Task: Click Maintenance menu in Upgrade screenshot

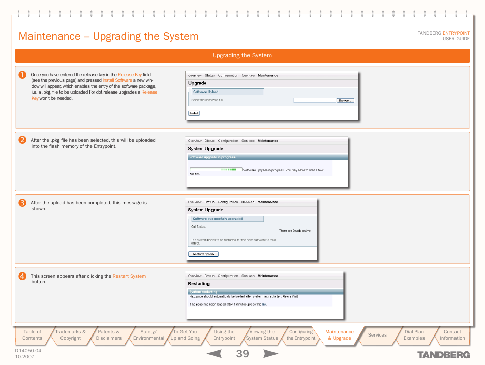Action: (x=268, y=75)
